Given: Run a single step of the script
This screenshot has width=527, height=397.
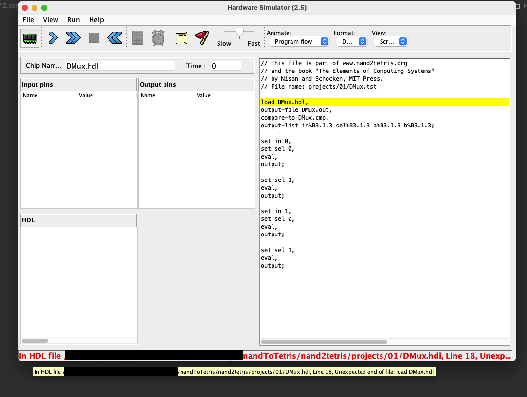Looking at the screenshot, I should (53, 38).
